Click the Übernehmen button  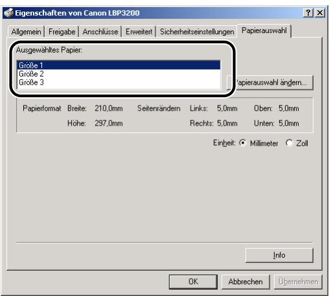tap(298, 282)
